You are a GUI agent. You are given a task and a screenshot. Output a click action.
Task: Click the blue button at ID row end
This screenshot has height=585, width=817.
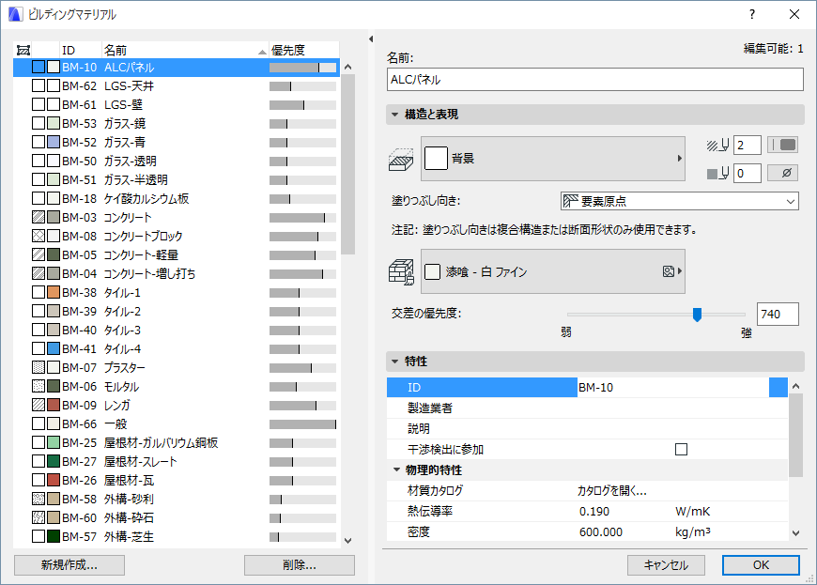pyautogui.click(x=778, y=387)
